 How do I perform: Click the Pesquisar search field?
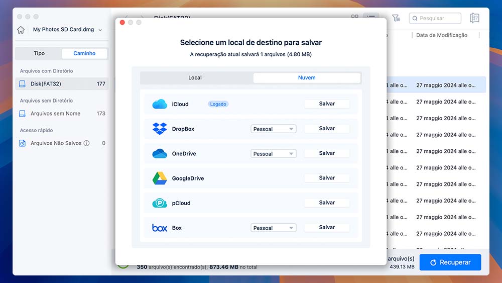[435, 18]
